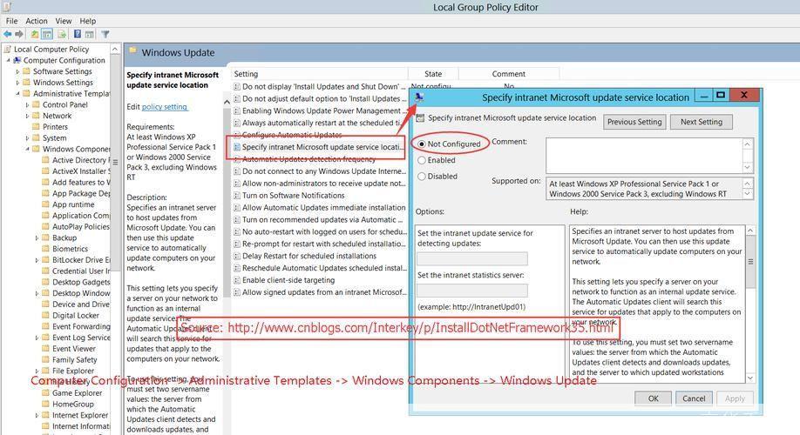Image resolution: width=800 pixels, height=435 pixels.
Task: Sort list by the Setting column header
Action: [319, 74]
